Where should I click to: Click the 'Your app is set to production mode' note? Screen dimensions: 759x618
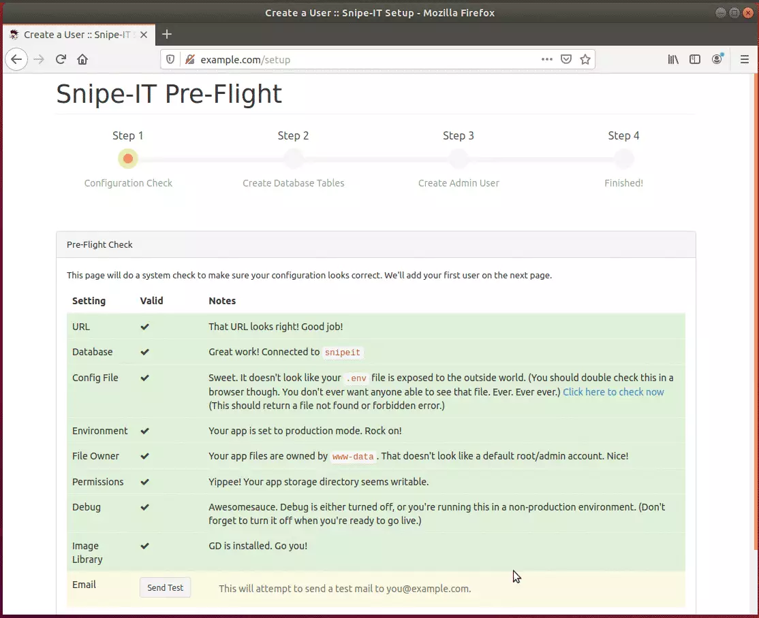(305, 431)
